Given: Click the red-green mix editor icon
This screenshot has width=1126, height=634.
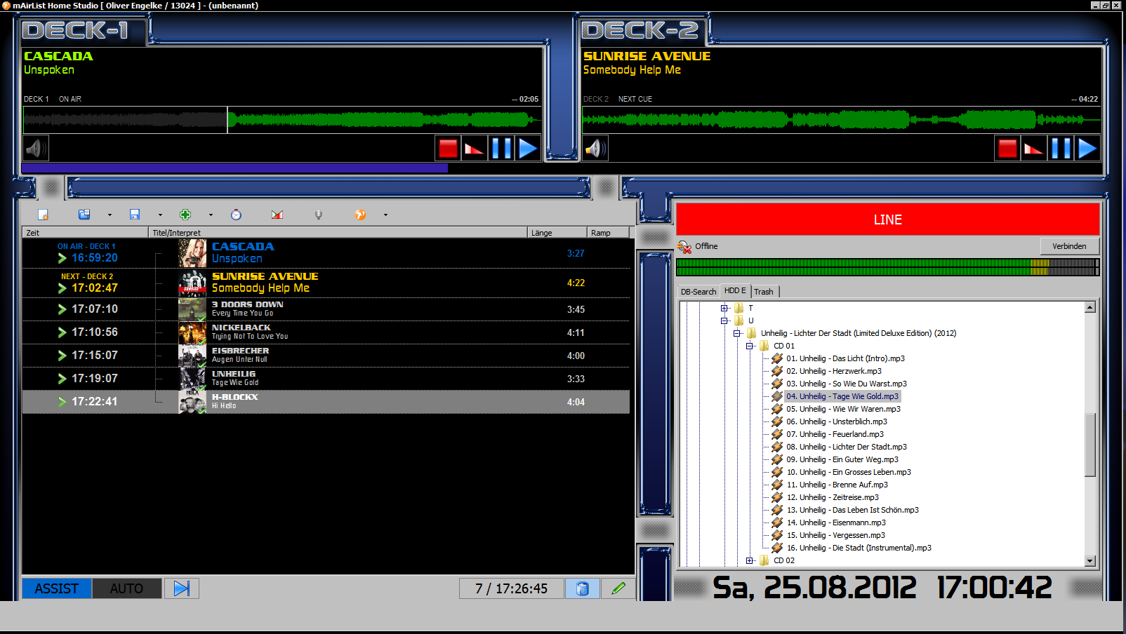Looking at the screenshot, I should coord(277,215).
